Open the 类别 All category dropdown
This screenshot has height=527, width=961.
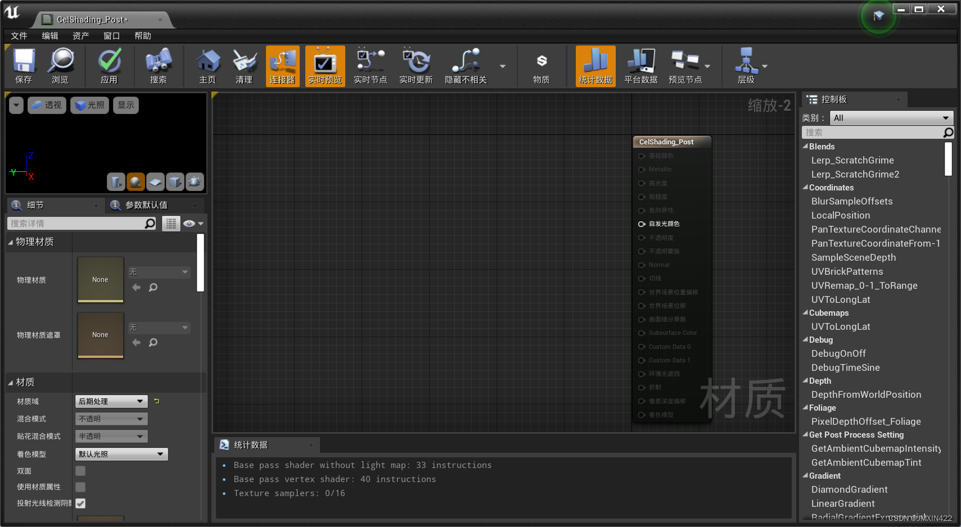(x=891, y=118)
